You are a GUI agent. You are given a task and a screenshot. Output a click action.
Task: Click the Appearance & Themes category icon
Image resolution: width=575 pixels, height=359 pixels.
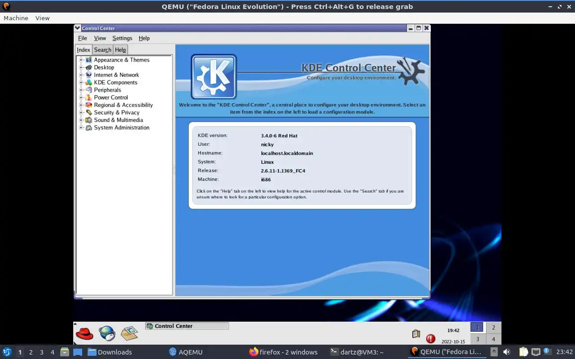point(89,60)
